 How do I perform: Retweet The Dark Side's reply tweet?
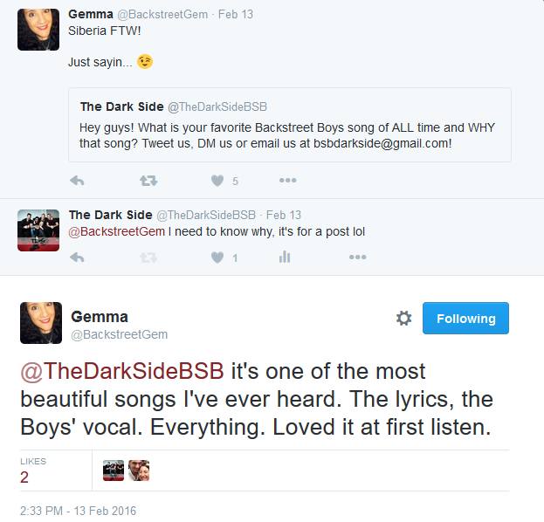point(148,258)
